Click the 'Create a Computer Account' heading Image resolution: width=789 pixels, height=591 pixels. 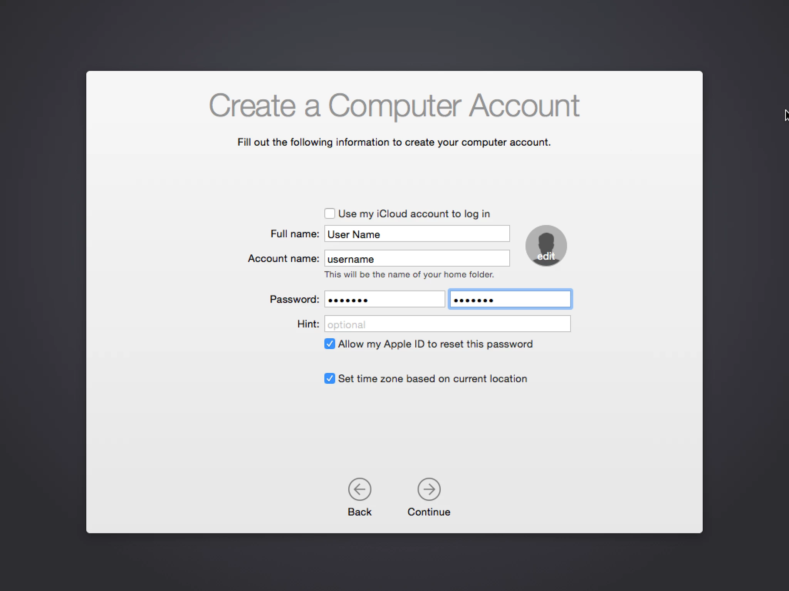pos(394,105)
